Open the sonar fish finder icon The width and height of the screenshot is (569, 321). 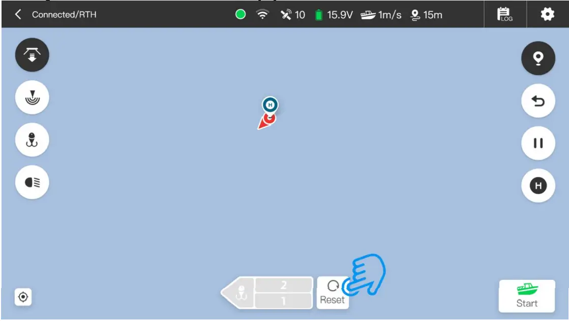[32, 97]
